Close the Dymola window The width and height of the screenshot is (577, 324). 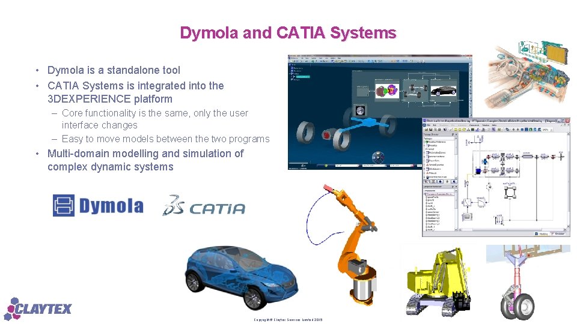[567, 121]
